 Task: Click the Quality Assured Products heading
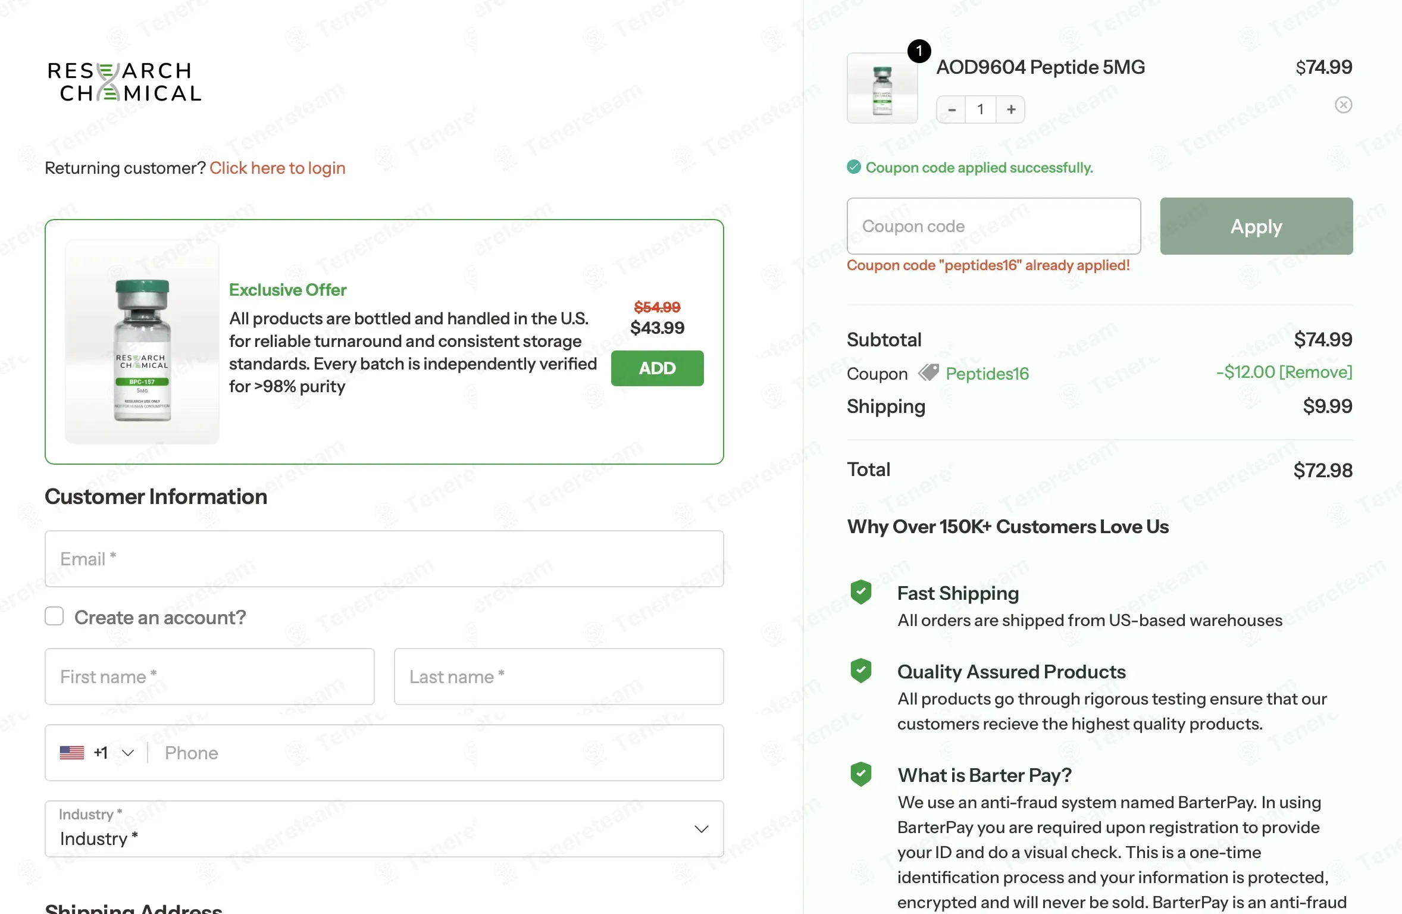click(x=1012, y=672)
